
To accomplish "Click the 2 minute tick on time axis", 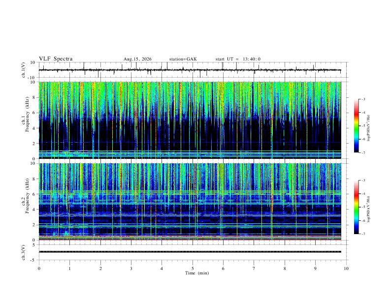I will coord(100,269).
